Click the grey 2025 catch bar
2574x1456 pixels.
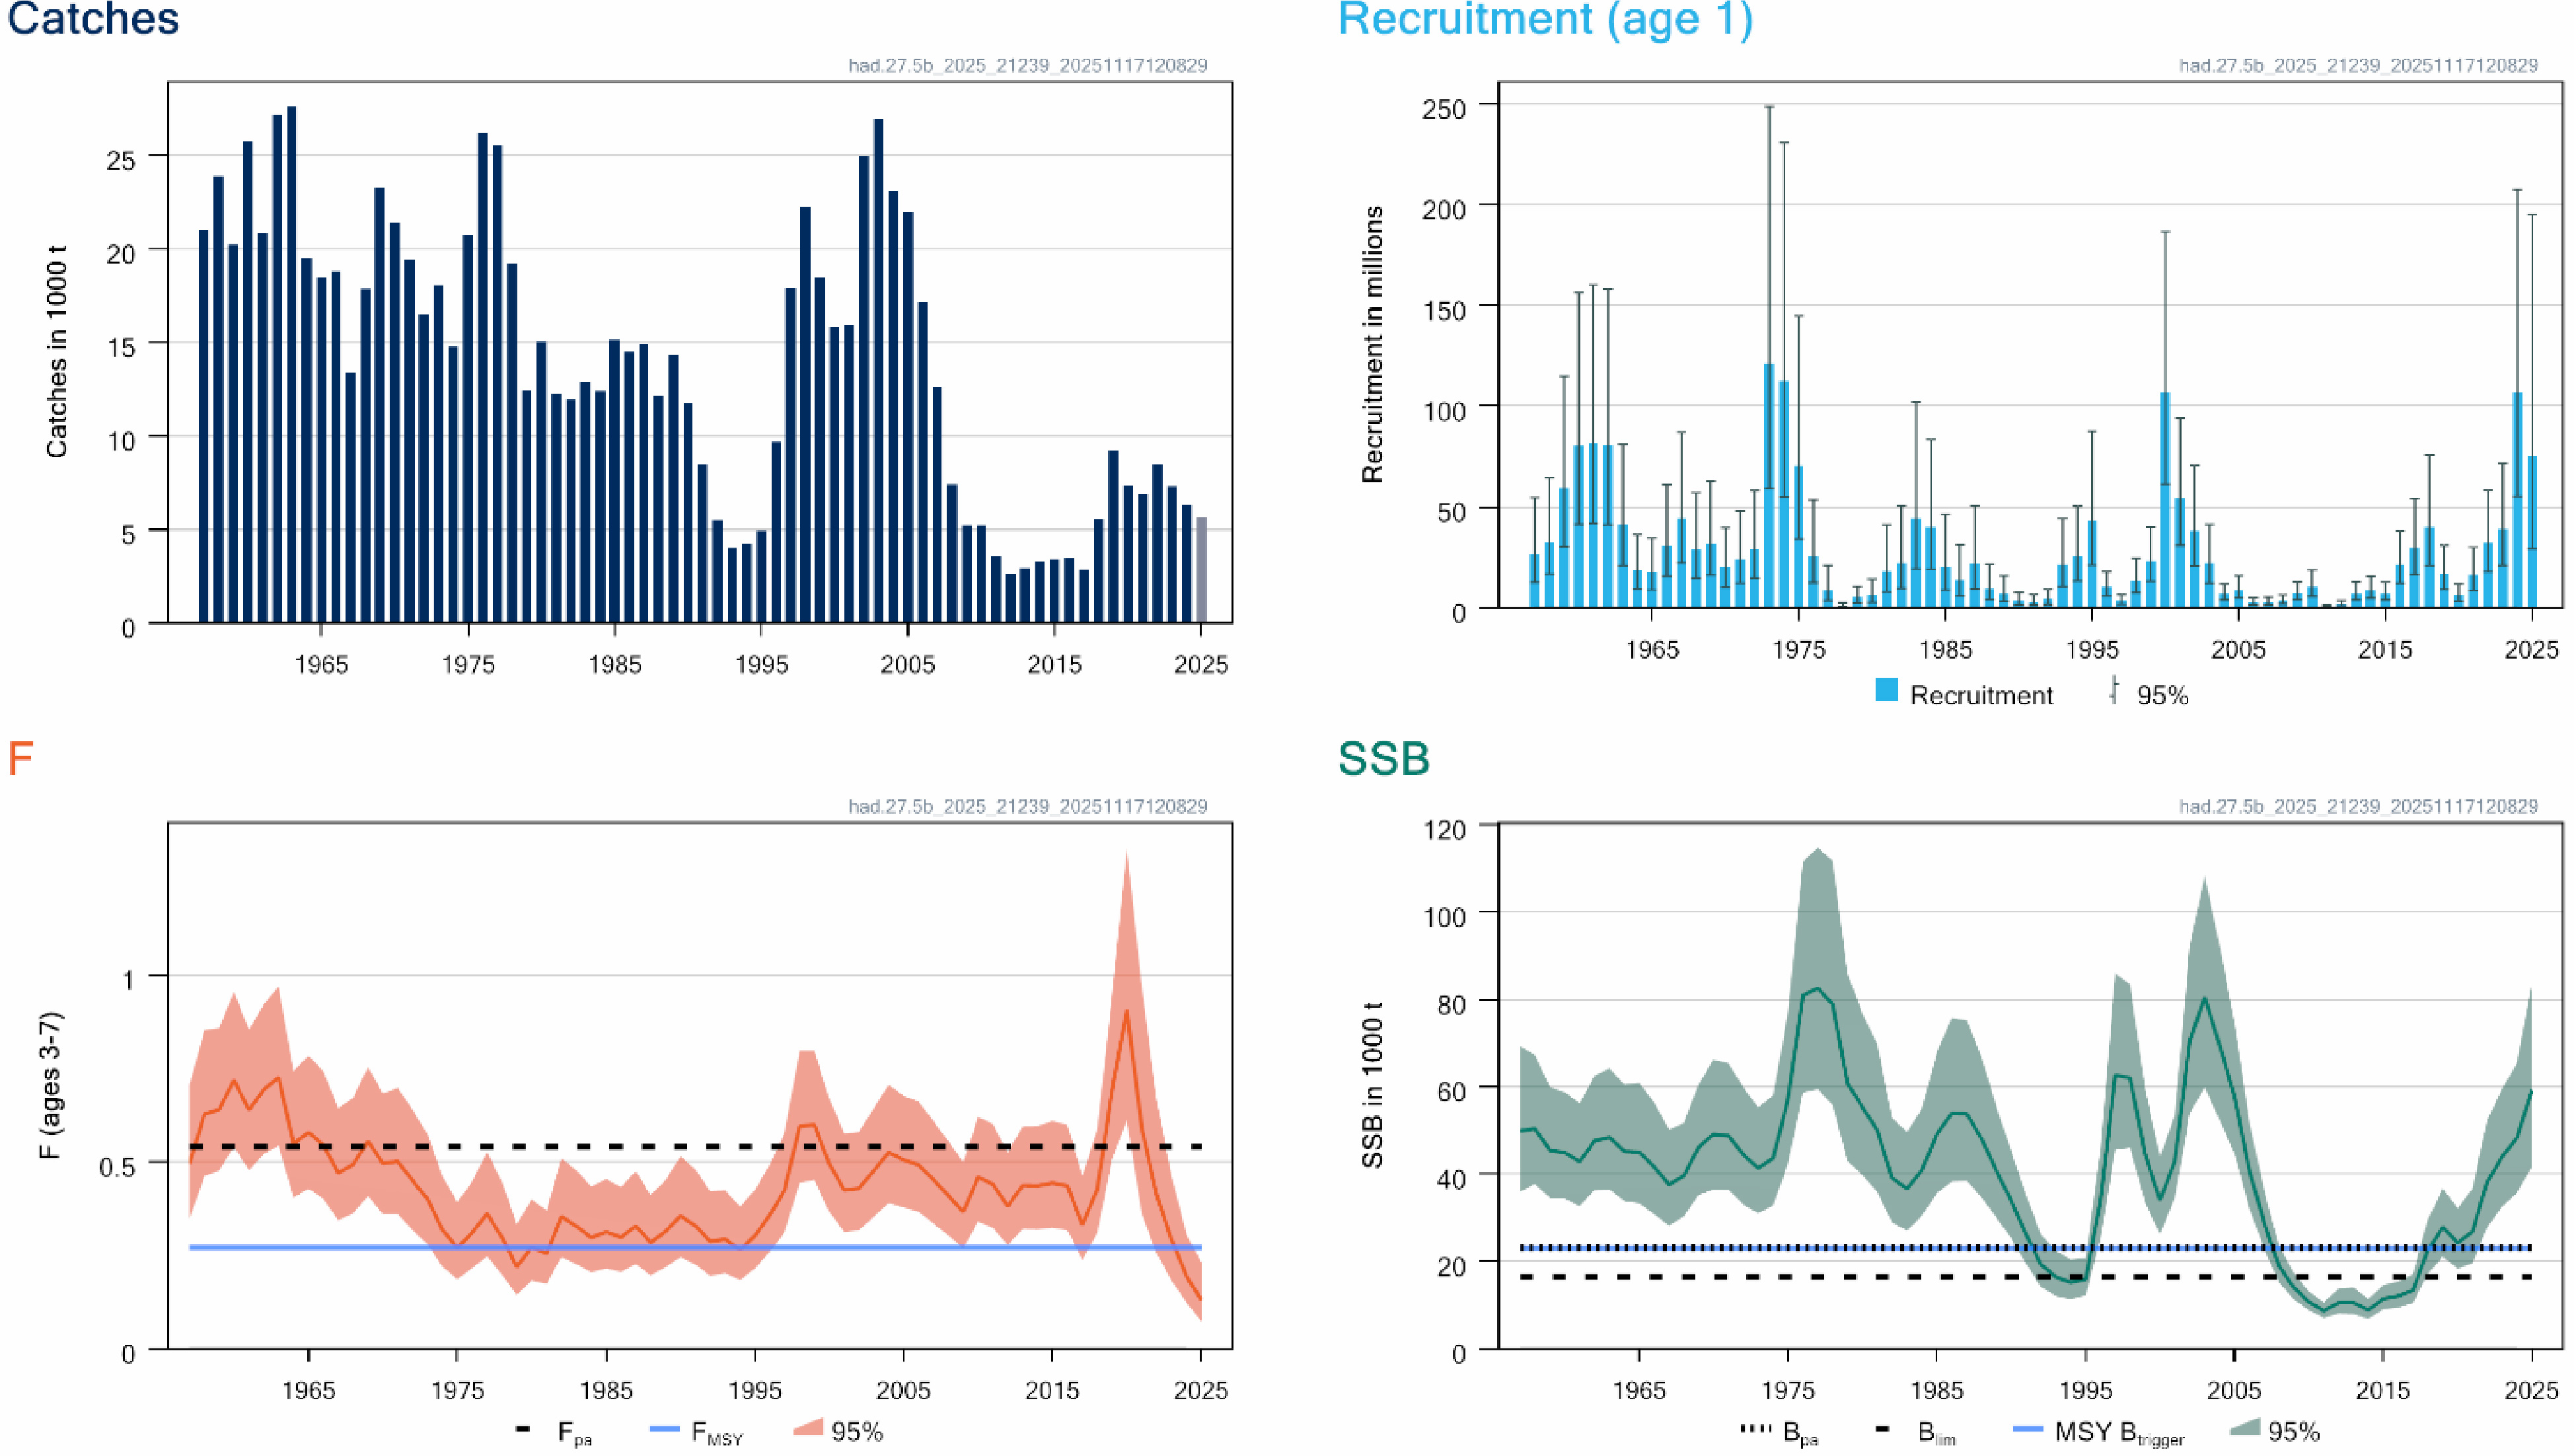pyautogui.click(x=1201, y=570)
